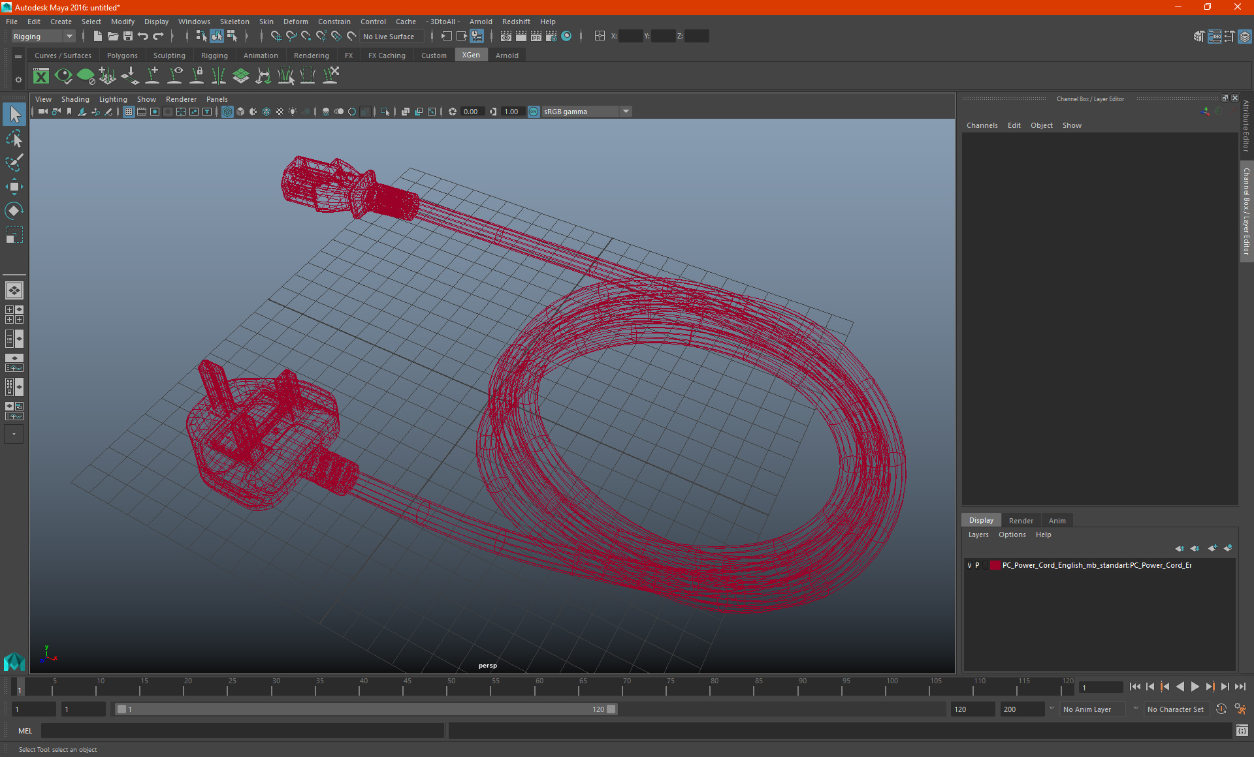Open the layer editor Options menu
Screen dimensions: 1254x757
[x=1012, y=534]
